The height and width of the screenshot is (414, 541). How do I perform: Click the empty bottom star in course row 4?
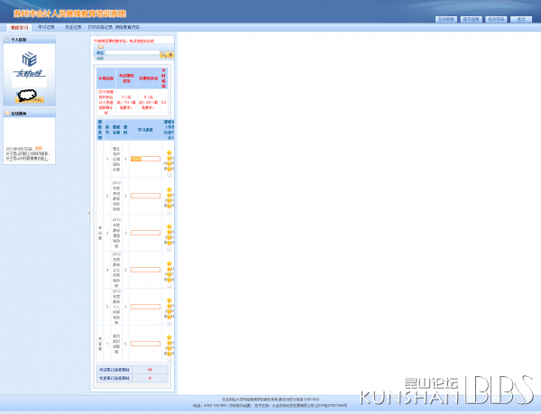click(170, 286)
